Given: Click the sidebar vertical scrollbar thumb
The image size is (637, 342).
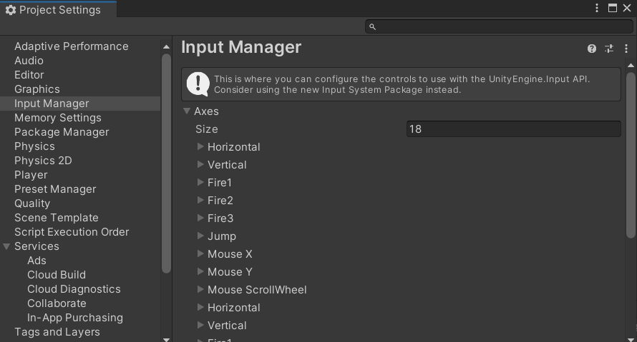Looking at the screenshot, I should point(166,164).
